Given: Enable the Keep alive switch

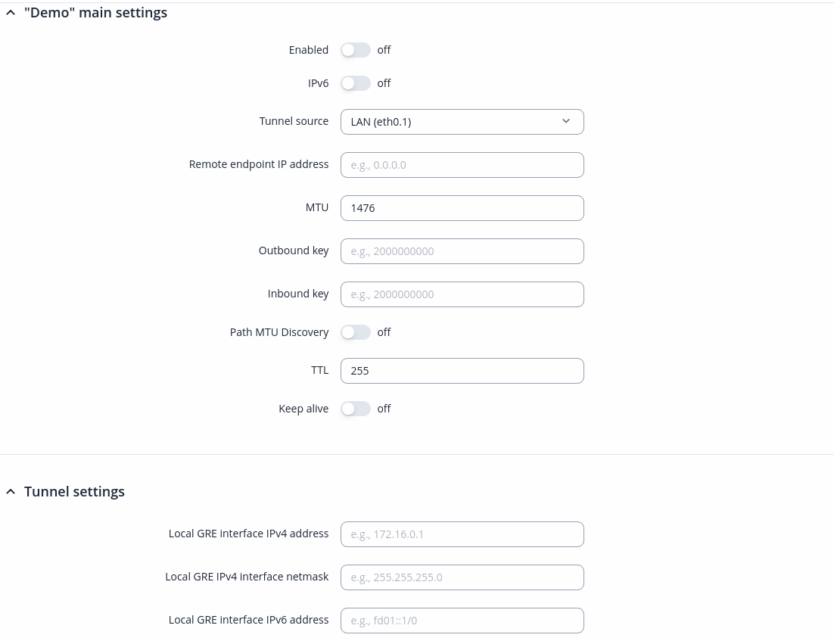Looking at the screenshot, I should 355,409.
